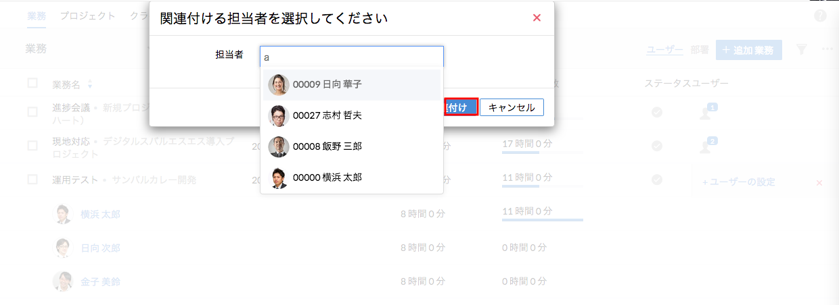The image size is (839, 305).
Task: Click status checkmark icon for 進捗会議 row
Action: tap(656, 112)
